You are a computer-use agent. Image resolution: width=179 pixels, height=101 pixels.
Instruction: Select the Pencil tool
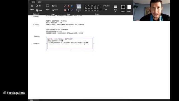tap(65, 6)
